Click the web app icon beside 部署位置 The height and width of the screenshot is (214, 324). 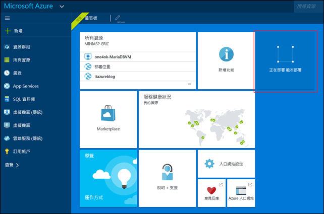[x=88, y=66]
